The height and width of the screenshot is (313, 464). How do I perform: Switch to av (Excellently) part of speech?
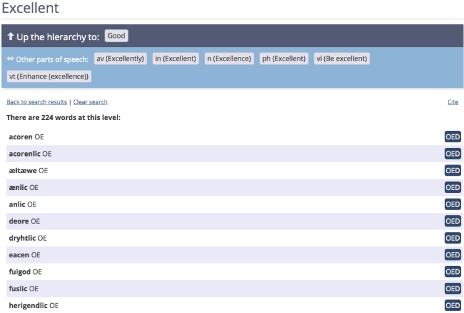coord(120,59)
